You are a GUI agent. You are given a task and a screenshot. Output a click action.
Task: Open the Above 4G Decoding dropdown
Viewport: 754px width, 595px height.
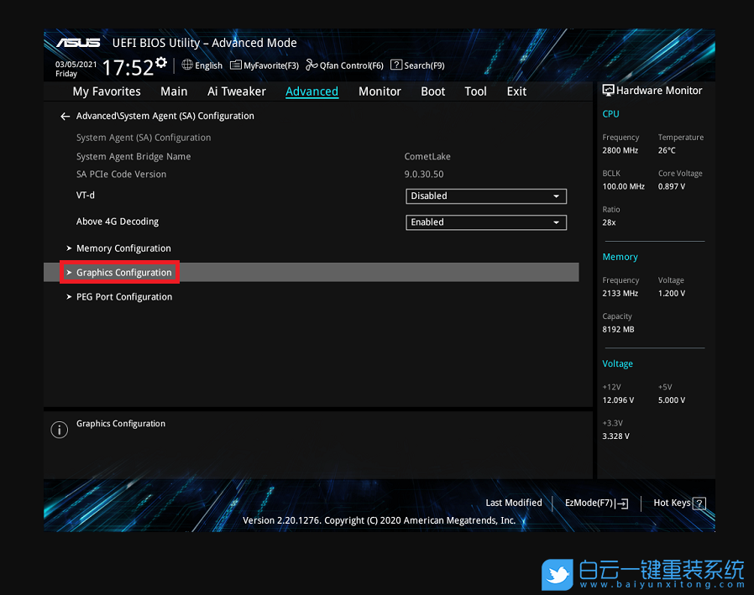tap(485, 222)
